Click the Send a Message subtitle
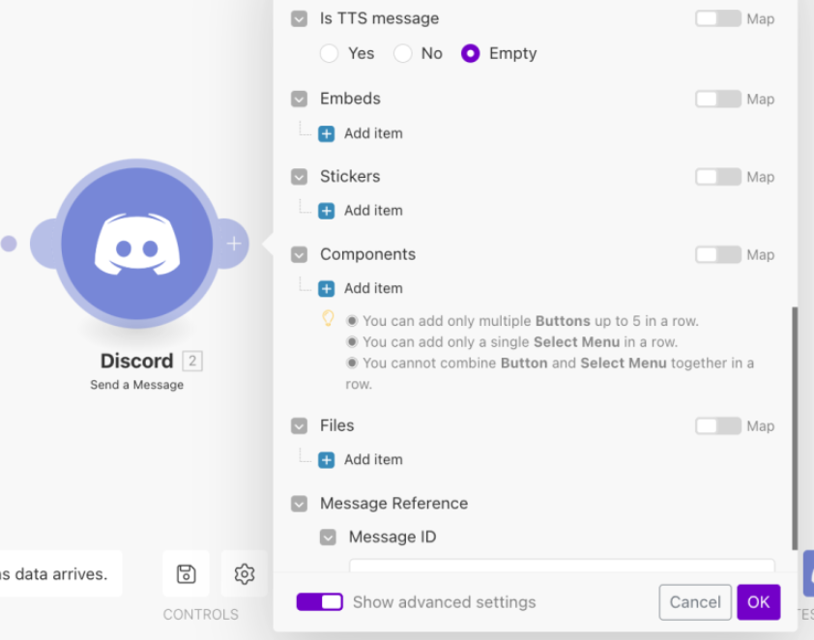This screenshot has width=814, height=640. 137,385
